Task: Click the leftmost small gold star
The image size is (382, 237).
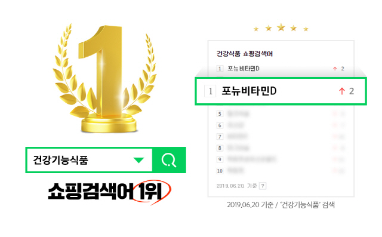Action: pos(256,29)
